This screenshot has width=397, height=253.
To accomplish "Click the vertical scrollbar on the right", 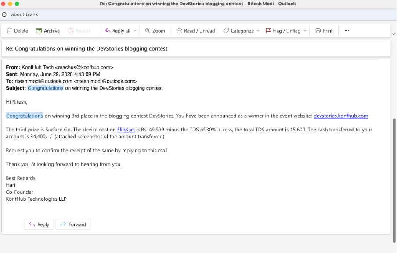I will [394, 176].
